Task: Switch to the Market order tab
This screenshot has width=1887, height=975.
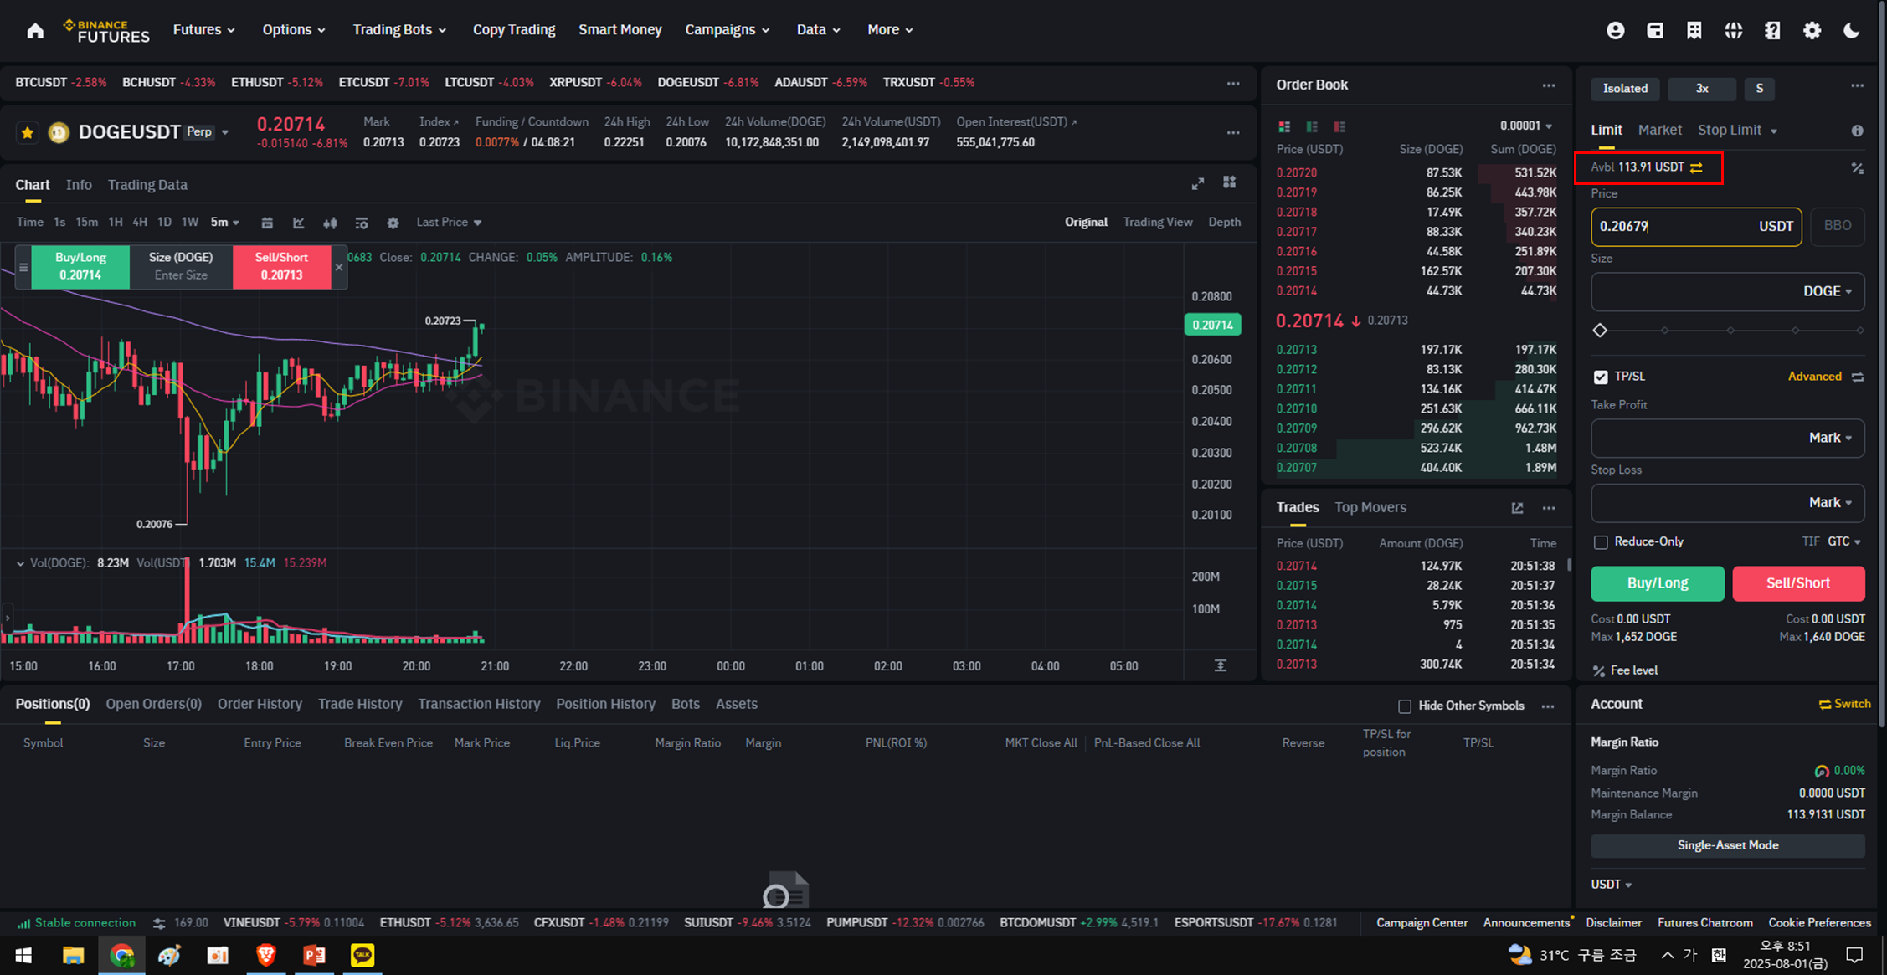Action: [x=1659, y=130]
